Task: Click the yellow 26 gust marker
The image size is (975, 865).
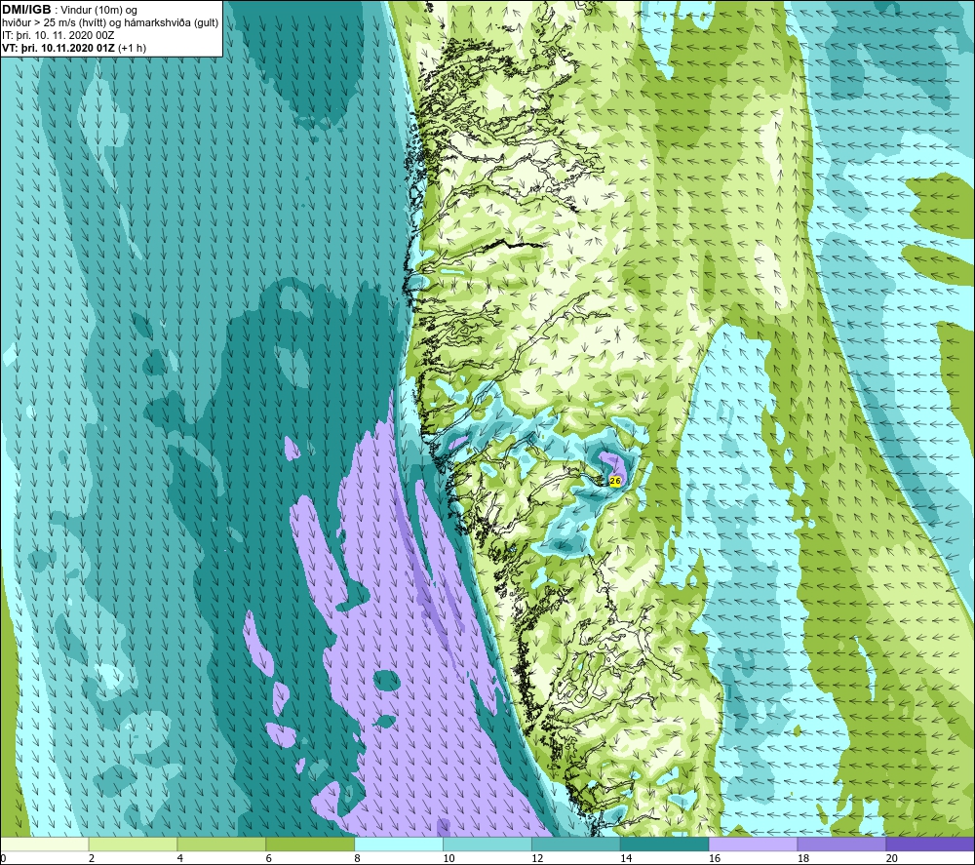Action: click(x=615, y=481)
